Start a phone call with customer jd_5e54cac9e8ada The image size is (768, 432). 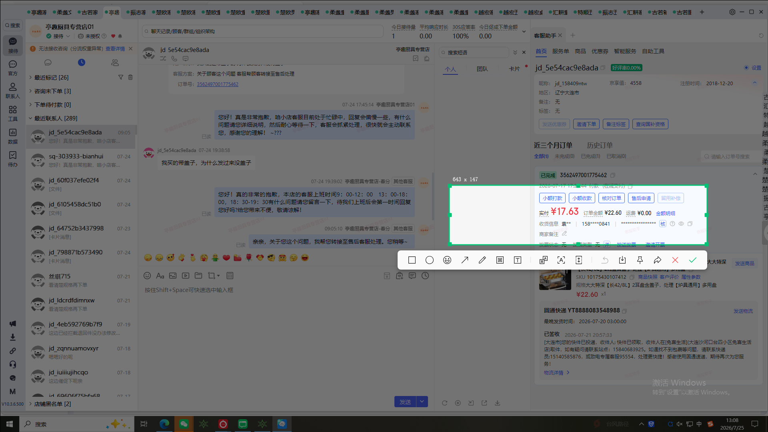(174, 58)
